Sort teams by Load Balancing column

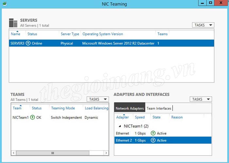click(97, 108)
